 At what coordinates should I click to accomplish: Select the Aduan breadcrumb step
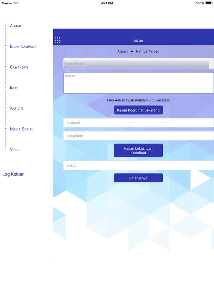coord(122,51)
